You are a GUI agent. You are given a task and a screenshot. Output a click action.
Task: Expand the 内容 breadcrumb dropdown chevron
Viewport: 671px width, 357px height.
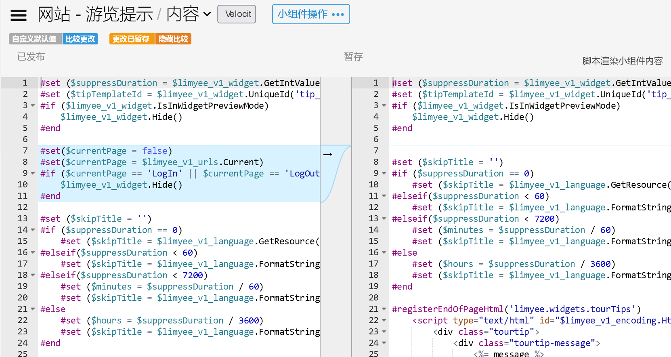pos(207,15)
